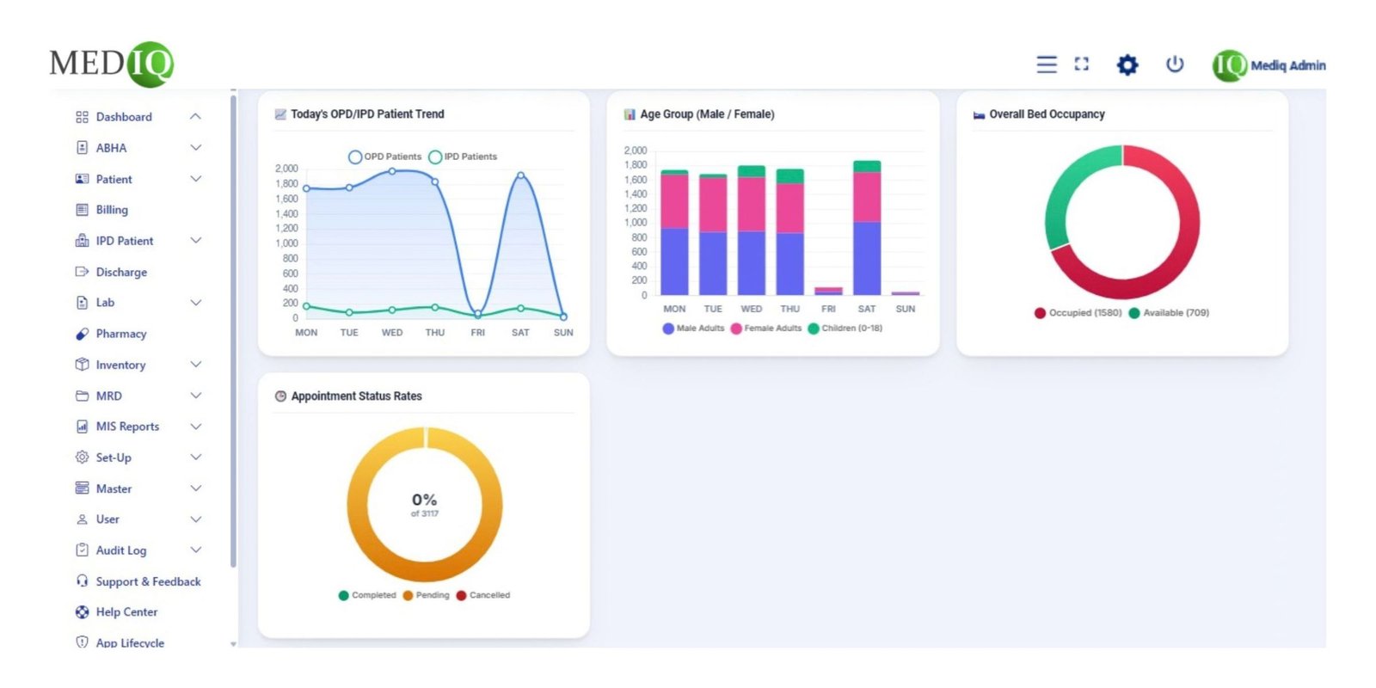Click the Billing icon in sidebar
Screen dimensions: 1376x688
point(82,210)
